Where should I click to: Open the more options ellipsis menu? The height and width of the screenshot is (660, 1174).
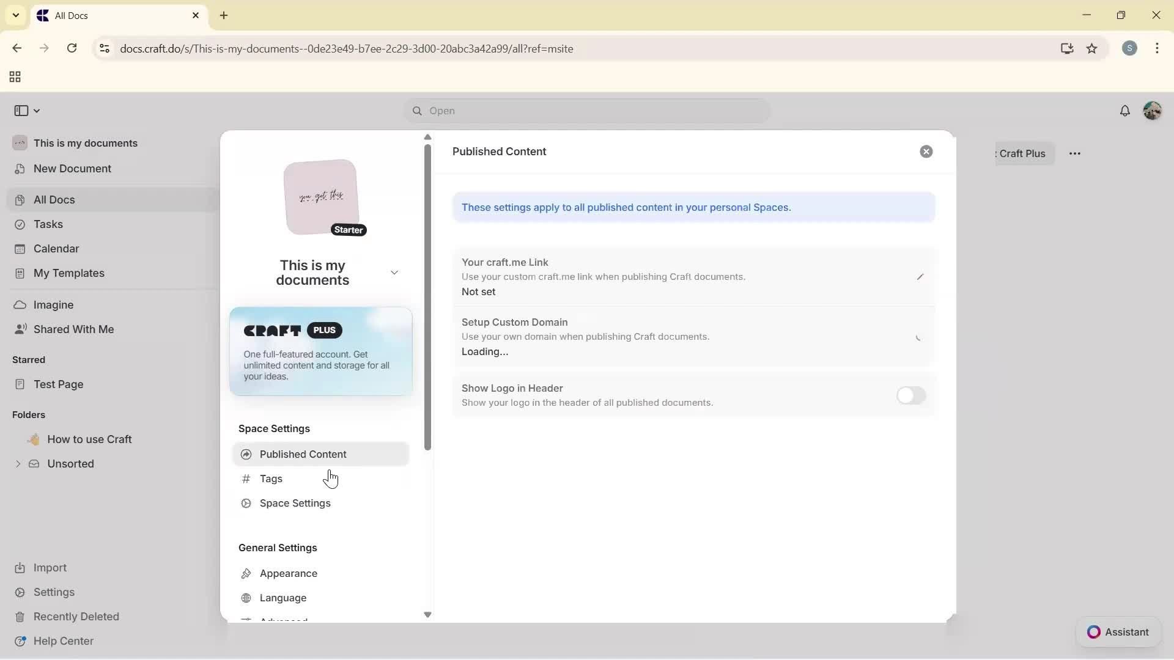(x=1076, y=153)
